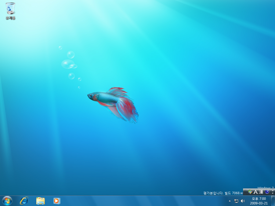Launch Internet Explorer from the taskbar

[x=24, y=201]
